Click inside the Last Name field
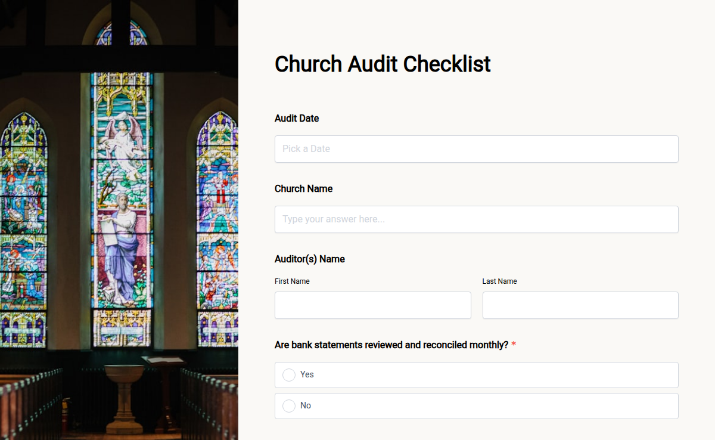 (580, 305)
